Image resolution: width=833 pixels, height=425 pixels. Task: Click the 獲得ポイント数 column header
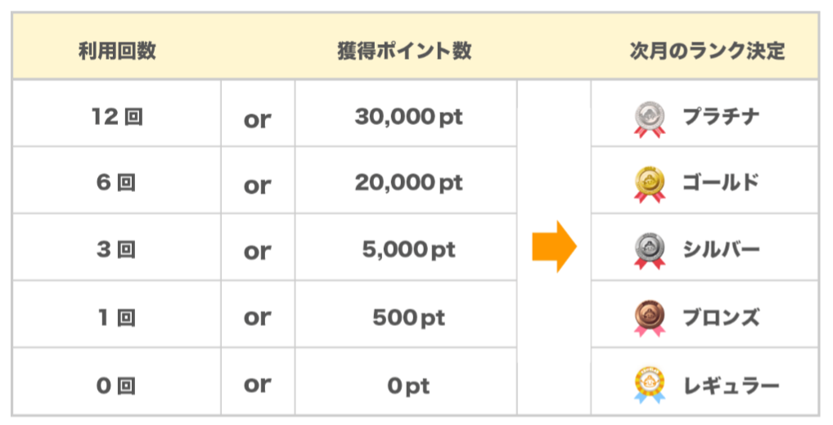coord(404,51)
